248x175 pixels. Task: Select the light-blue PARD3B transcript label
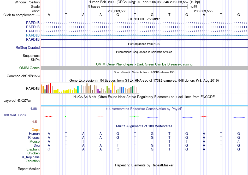33,35
